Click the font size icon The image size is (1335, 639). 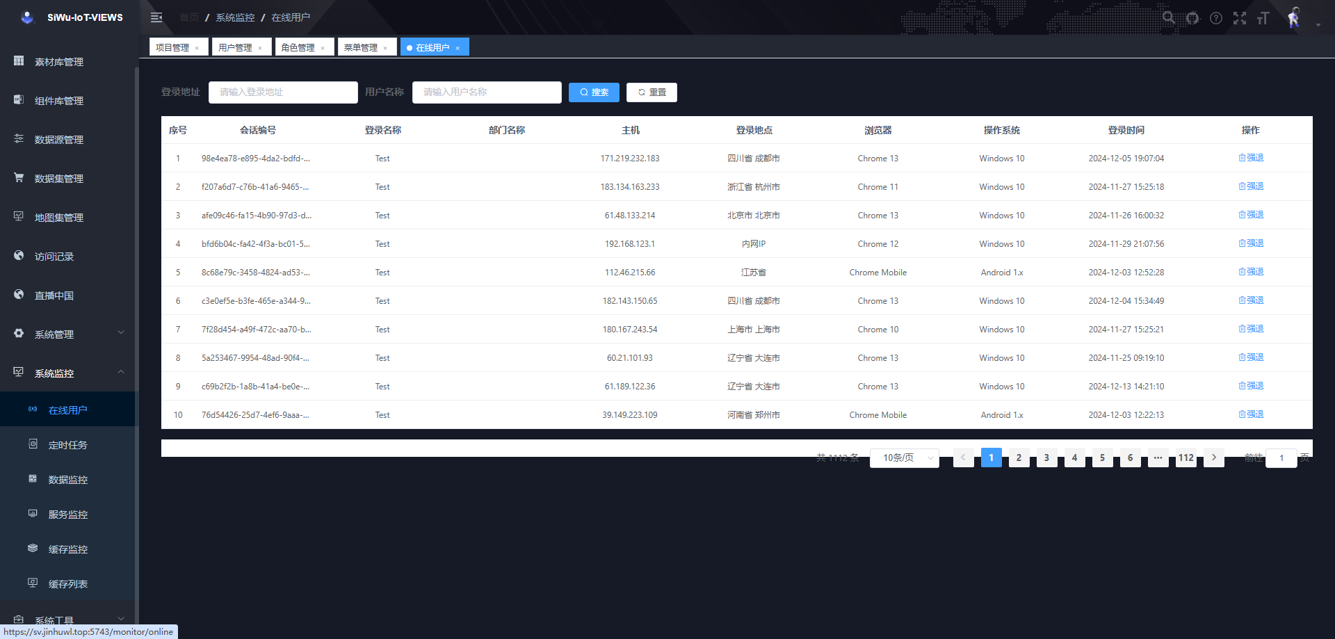tap(1263, 18)
